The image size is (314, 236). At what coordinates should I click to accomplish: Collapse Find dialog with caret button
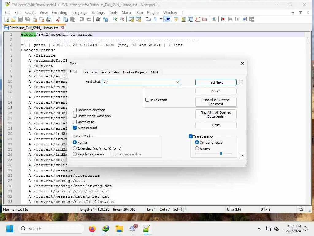coord(243,156)
